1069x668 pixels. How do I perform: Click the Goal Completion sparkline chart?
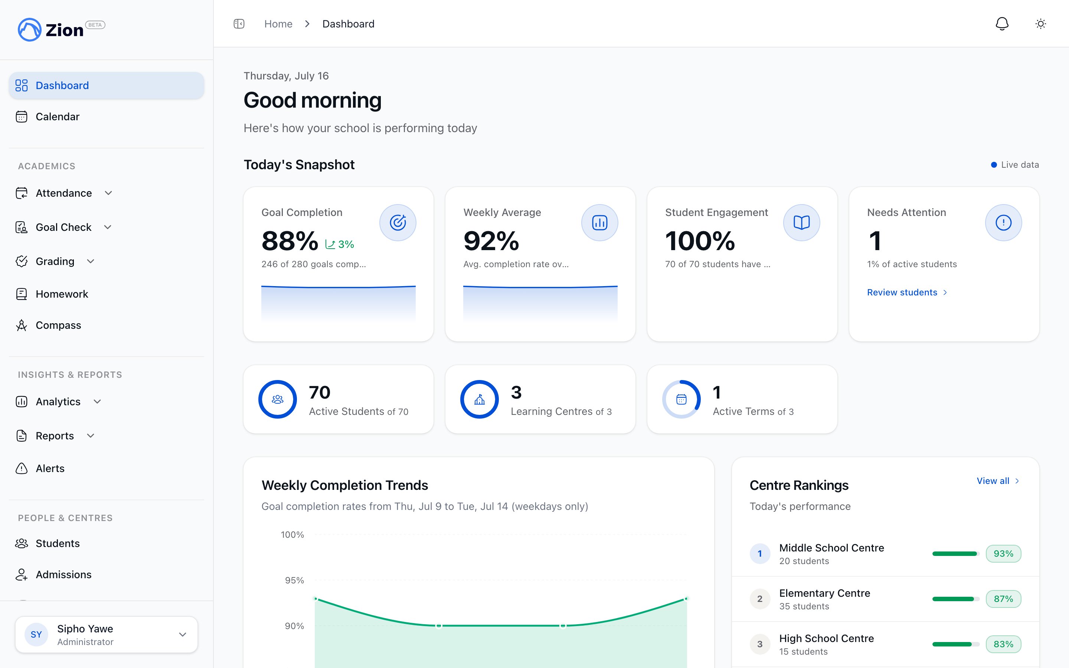pyautogui.click(x=339, y=303)
